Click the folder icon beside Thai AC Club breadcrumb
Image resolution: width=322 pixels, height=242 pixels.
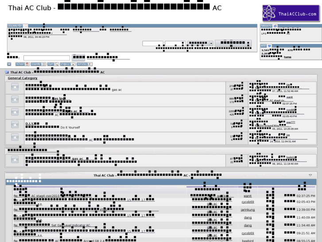tap(7, 72)
